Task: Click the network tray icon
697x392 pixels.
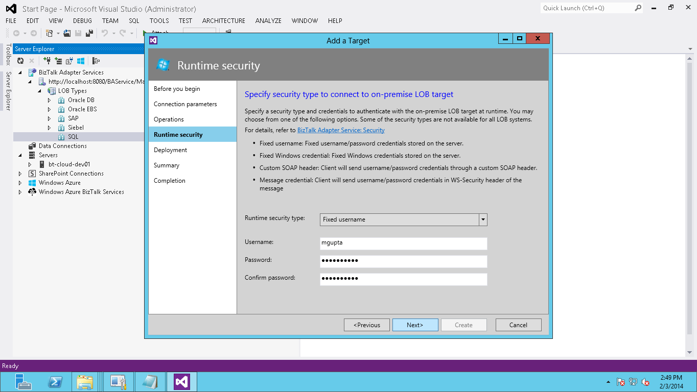Action: pos(633,382)
